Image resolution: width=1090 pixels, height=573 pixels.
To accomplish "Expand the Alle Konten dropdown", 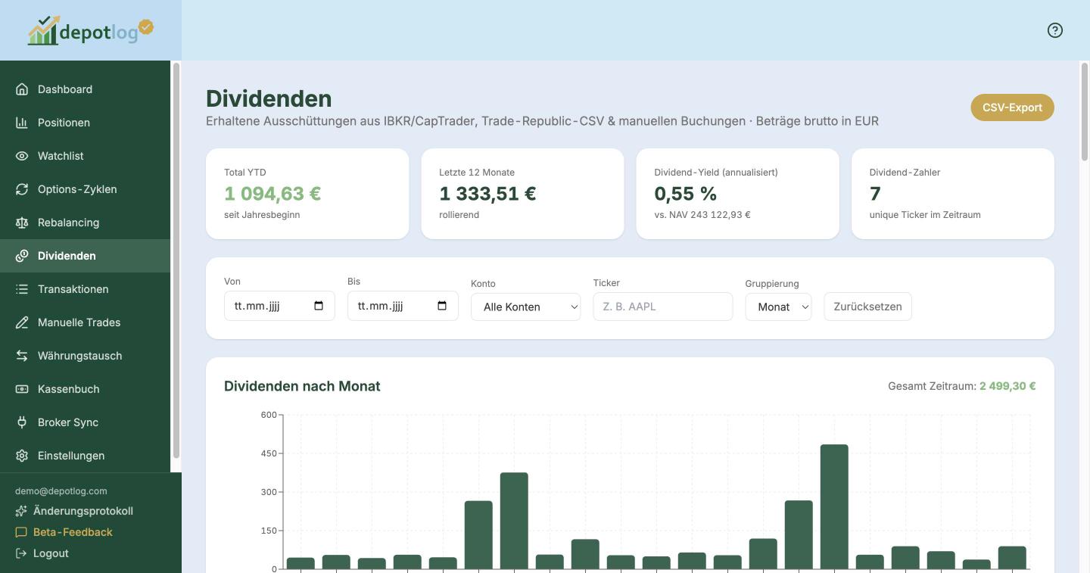I will click(525, 307).
